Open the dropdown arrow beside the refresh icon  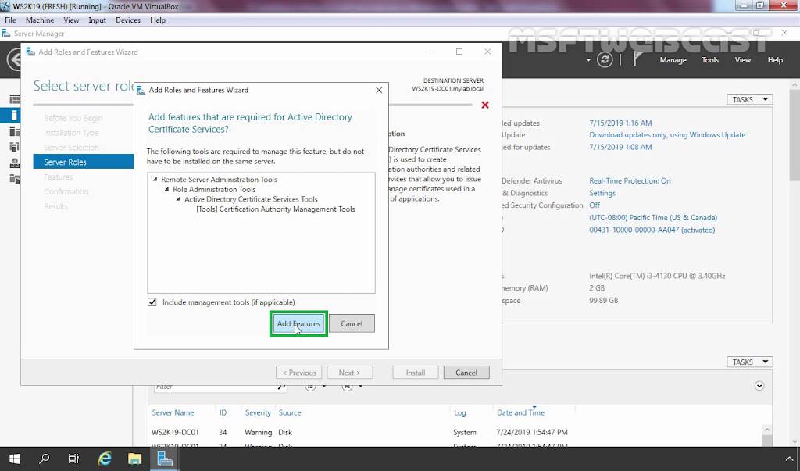point(588,60)
